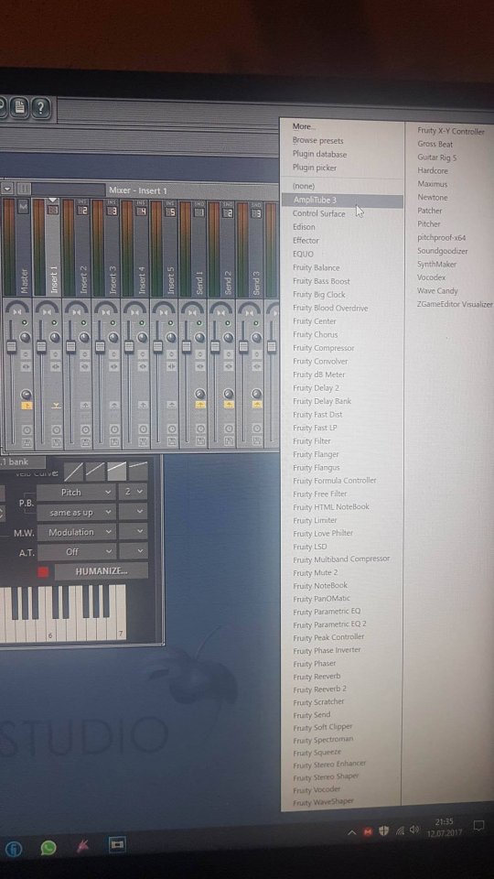Mute the Master track with green LED
The width and height of the screenshot is (494, 879).
[25, 323]
